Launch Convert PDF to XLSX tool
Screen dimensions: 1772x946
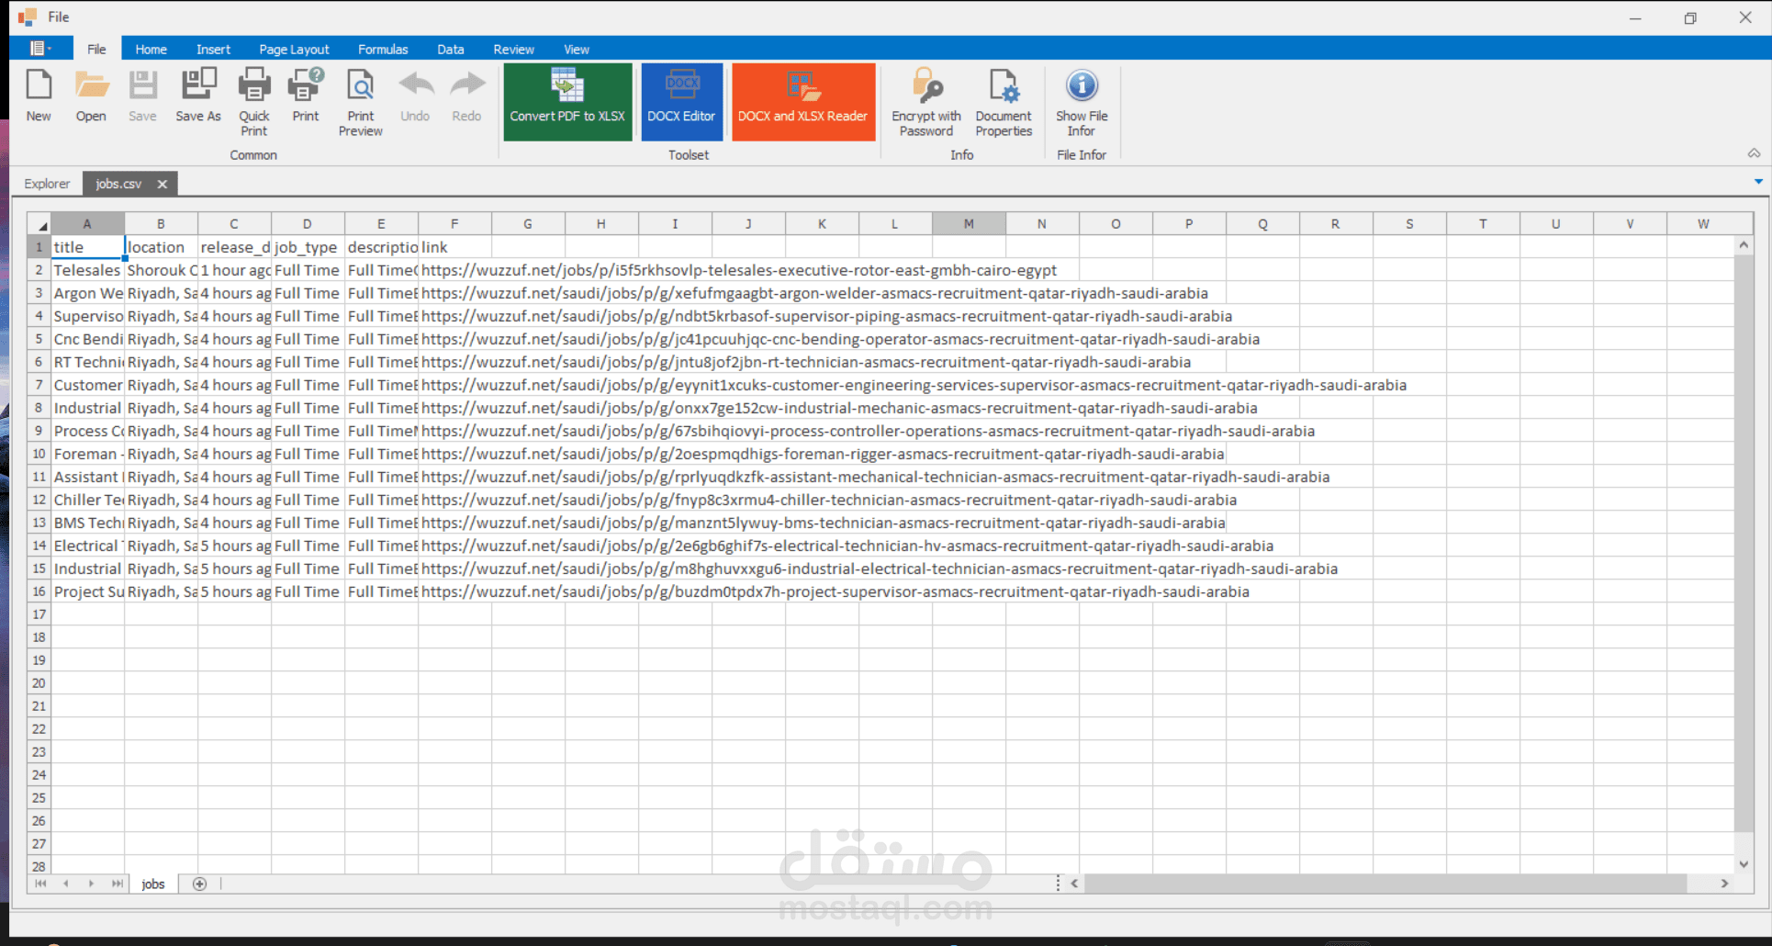[567, 102]
